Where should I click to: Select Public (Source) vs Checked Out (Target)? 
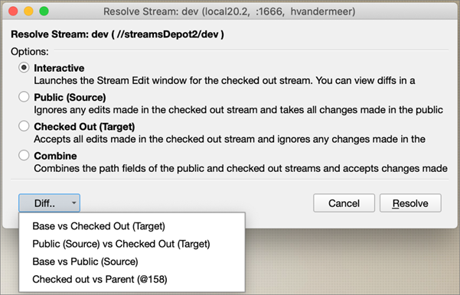pyautogui.click(x=121, y=244)
